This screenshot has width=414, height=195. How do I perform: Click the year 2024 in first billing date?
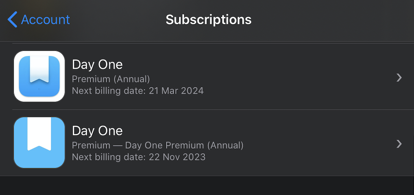pos(192,91)
